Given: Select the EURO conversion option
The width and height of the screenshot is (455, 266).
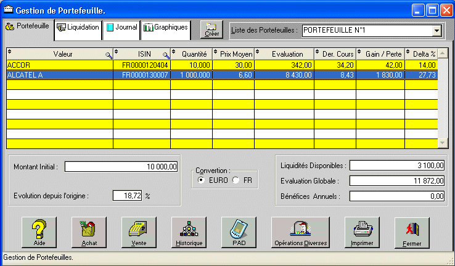Looking at the screenshot, I should pos(201,180).
